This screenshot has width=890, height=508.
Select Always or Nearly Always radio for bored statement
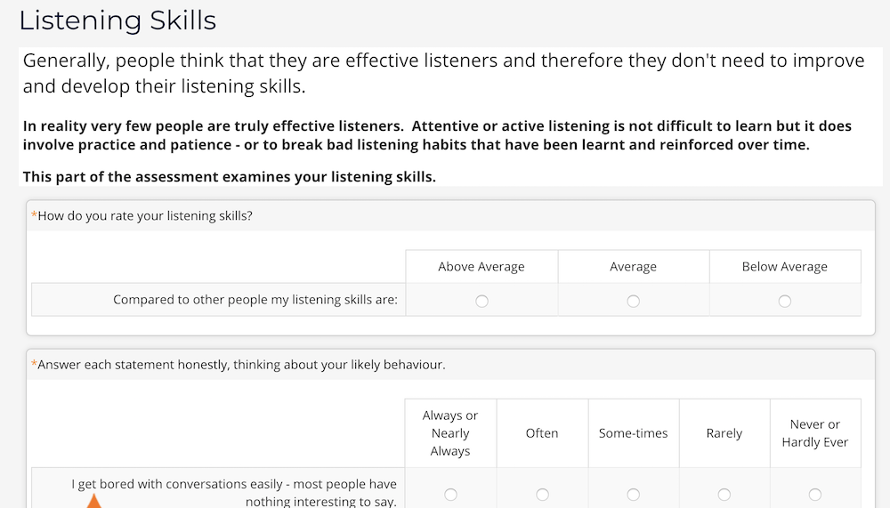coord(450,495)
